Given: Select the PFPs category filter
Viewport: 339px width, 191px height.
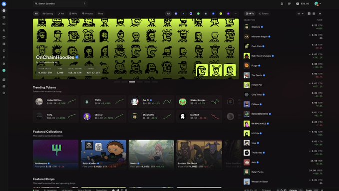Looking at the screenshot, I should [73, 13].
